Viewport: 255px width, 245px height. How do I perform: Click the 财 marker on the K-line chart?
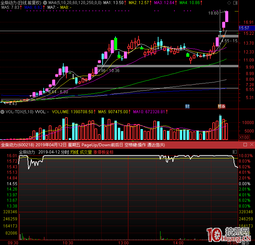pyautogui.click(x=187, y=106)
